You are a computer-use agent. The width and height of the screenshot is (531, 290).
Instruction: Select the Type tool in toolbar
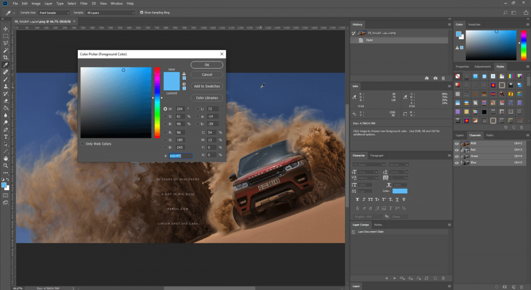pos(6,137)
